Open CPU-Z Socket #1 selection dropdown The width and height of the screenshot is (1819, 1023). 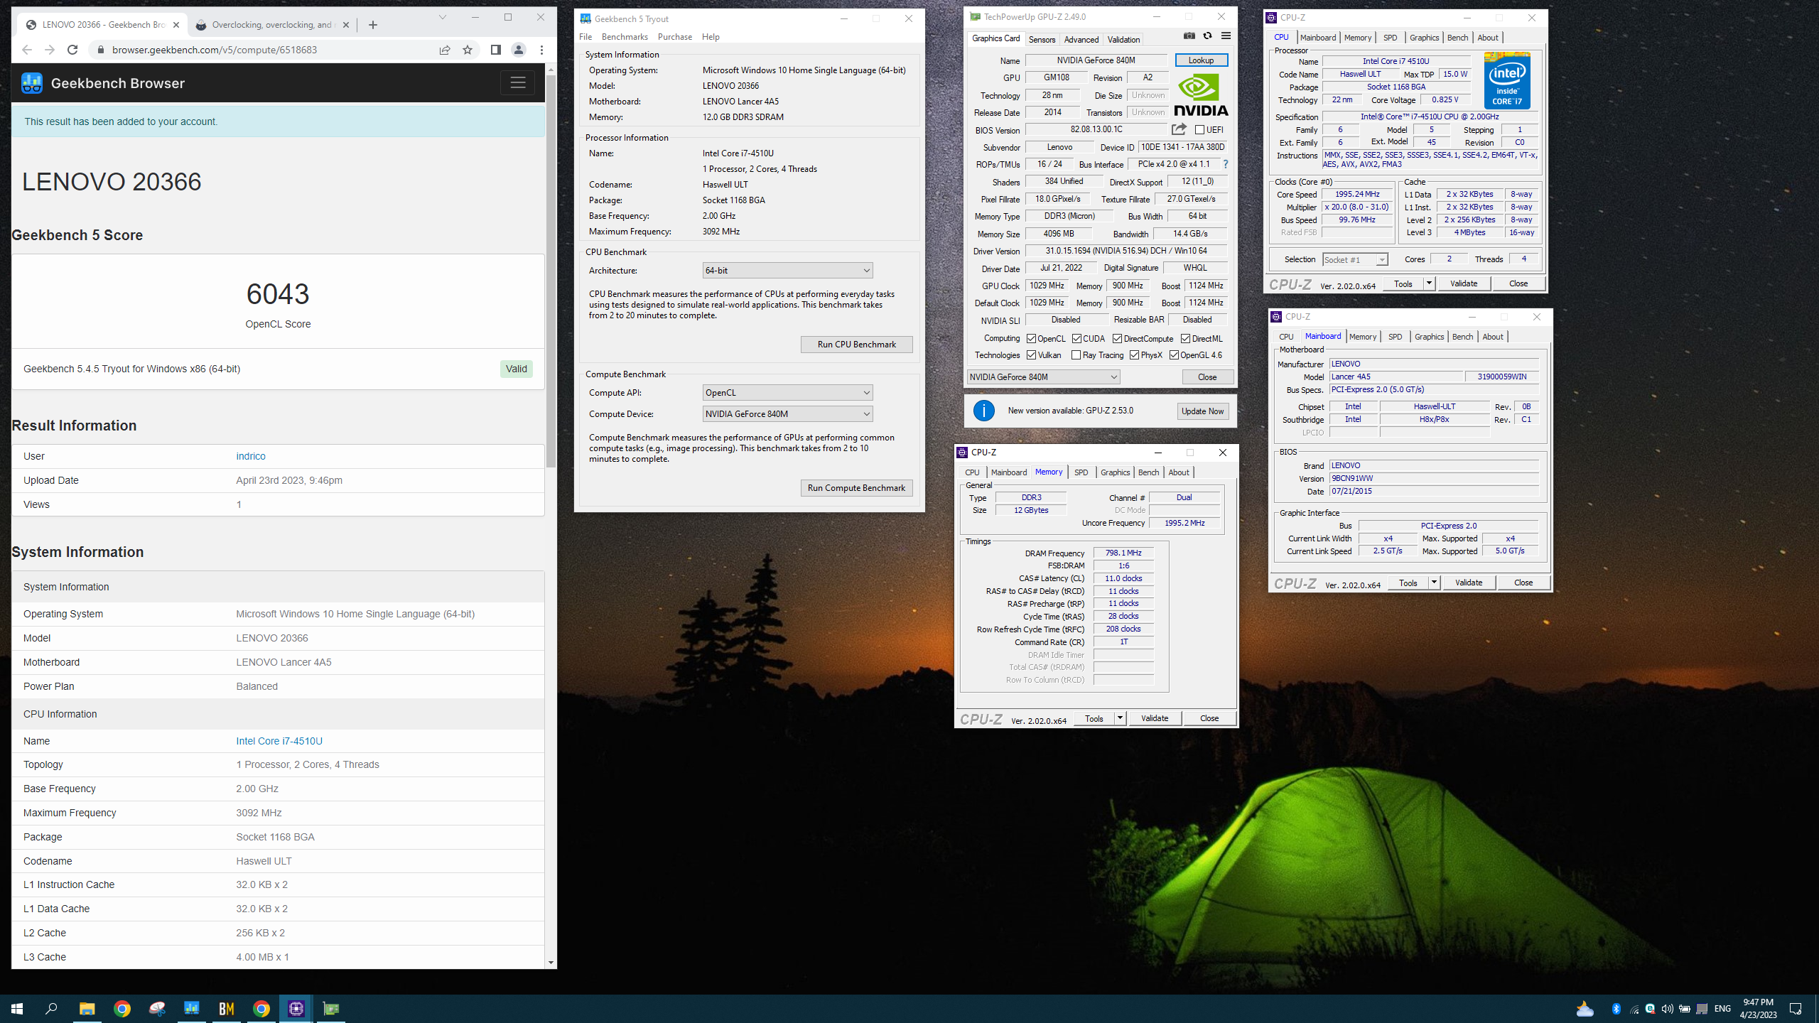[x=1355, y=260]
